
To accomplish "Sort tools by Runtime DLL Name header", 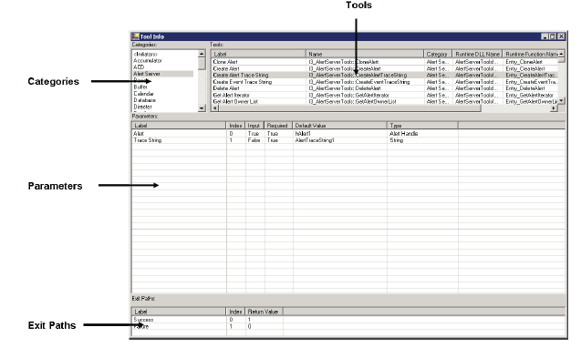I will tap(478, 54).
